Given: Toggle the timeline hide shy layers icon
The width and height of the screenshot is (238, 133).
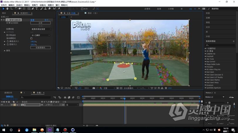Looking at the screenshot, I should tap(65, 98).
